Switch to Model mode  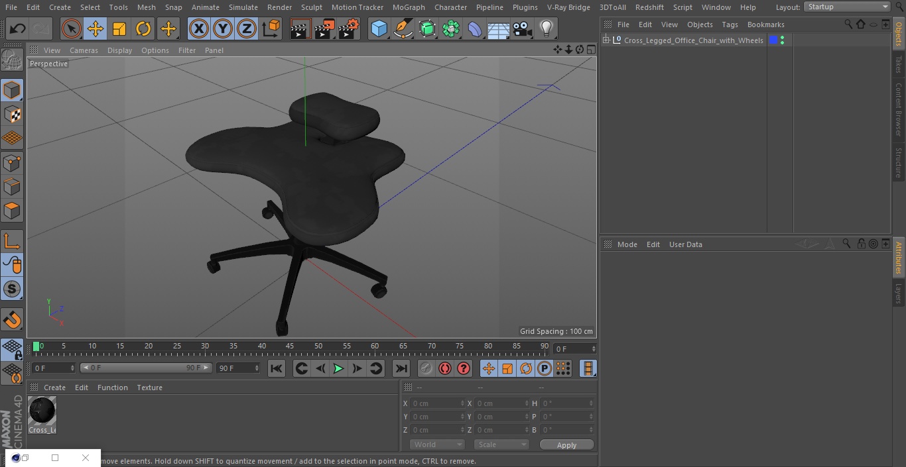pyautogui.click(x=12, y=90)
